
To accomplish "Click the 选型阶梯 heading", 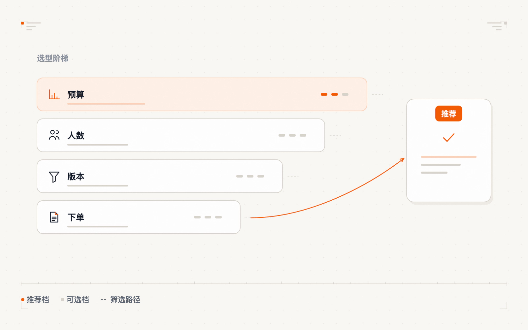I will (53, 58).
